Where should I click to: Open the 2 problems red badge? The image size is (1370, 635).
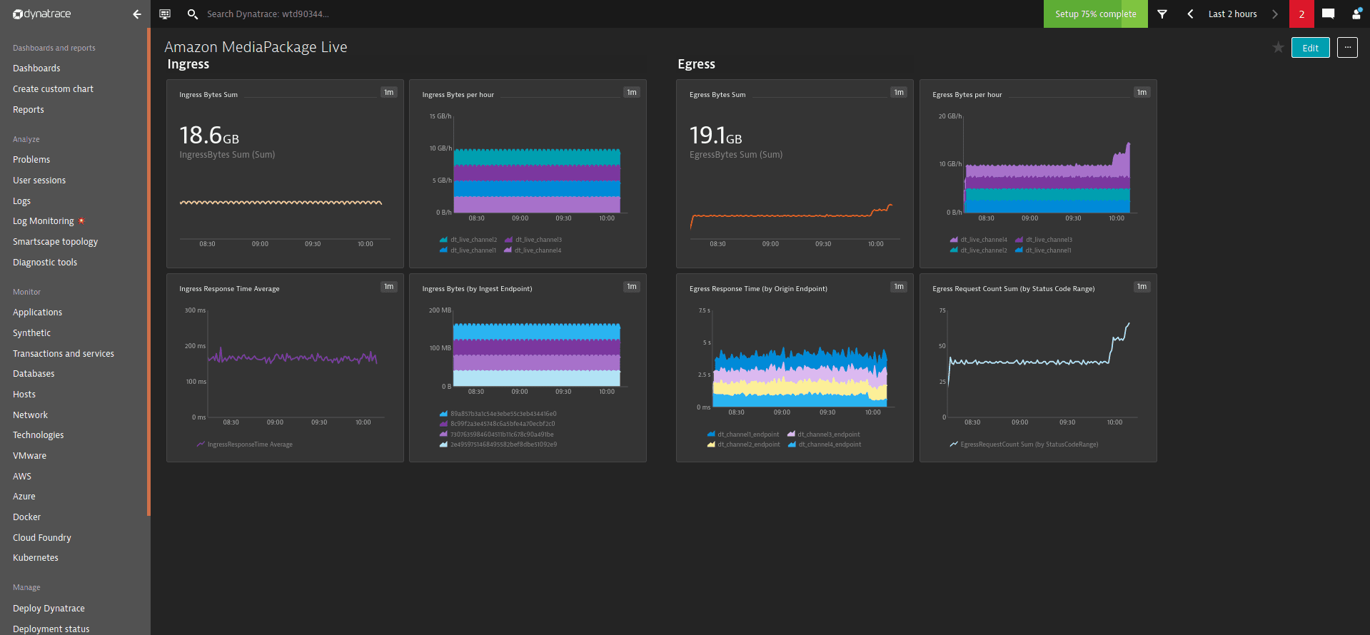pyautogui.click(x=1301, y=14)
